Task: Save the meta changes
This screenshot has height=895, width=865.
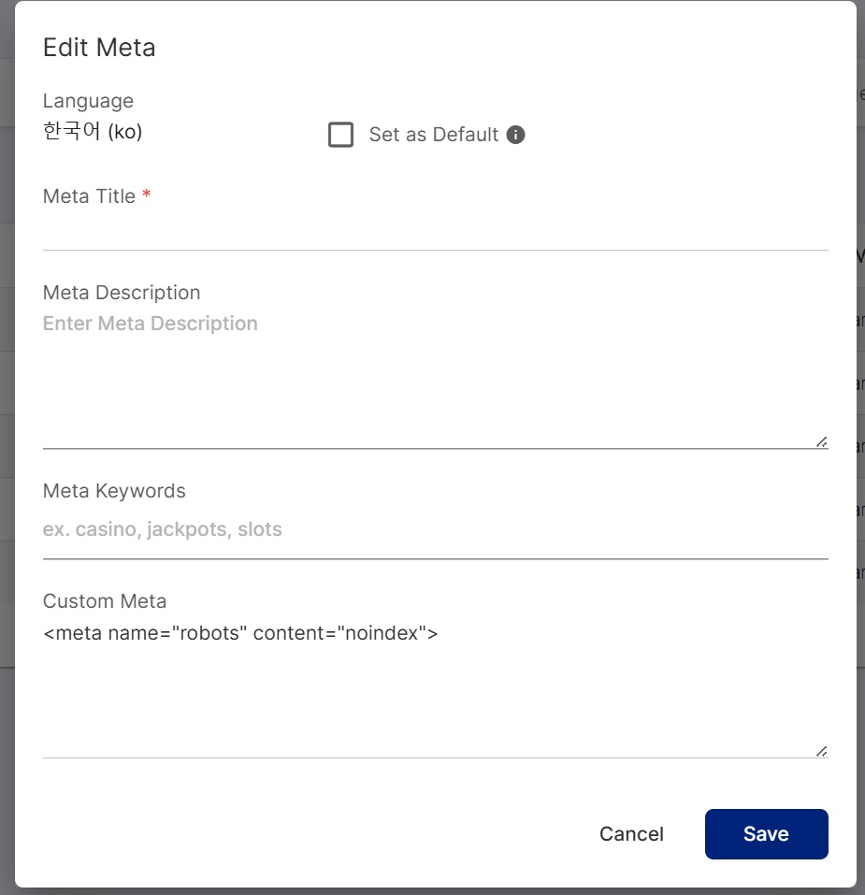Action: point(766,834)
